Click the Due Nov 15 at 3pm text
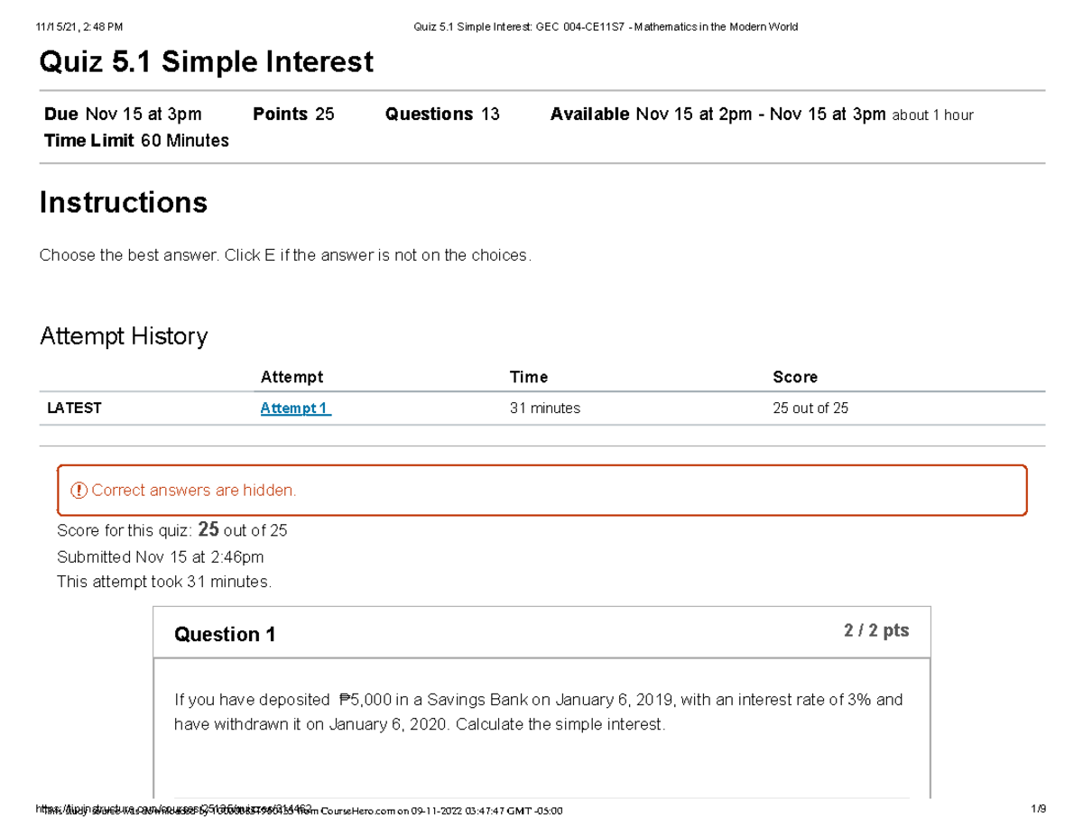This screenshot has width=1083, height=836. (x=123, y=114)
